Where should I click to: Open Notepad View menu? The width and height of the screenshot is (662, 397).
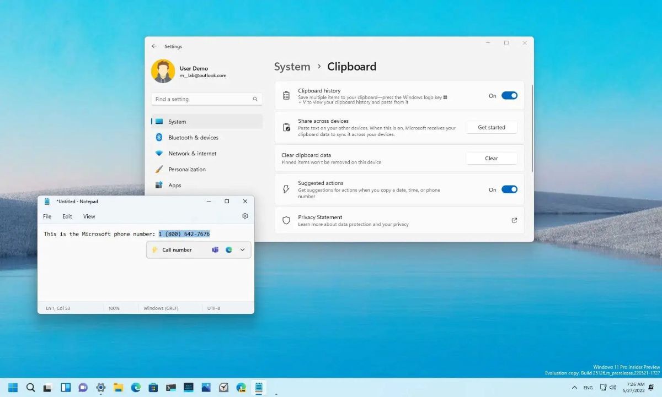tap(89, 216)
